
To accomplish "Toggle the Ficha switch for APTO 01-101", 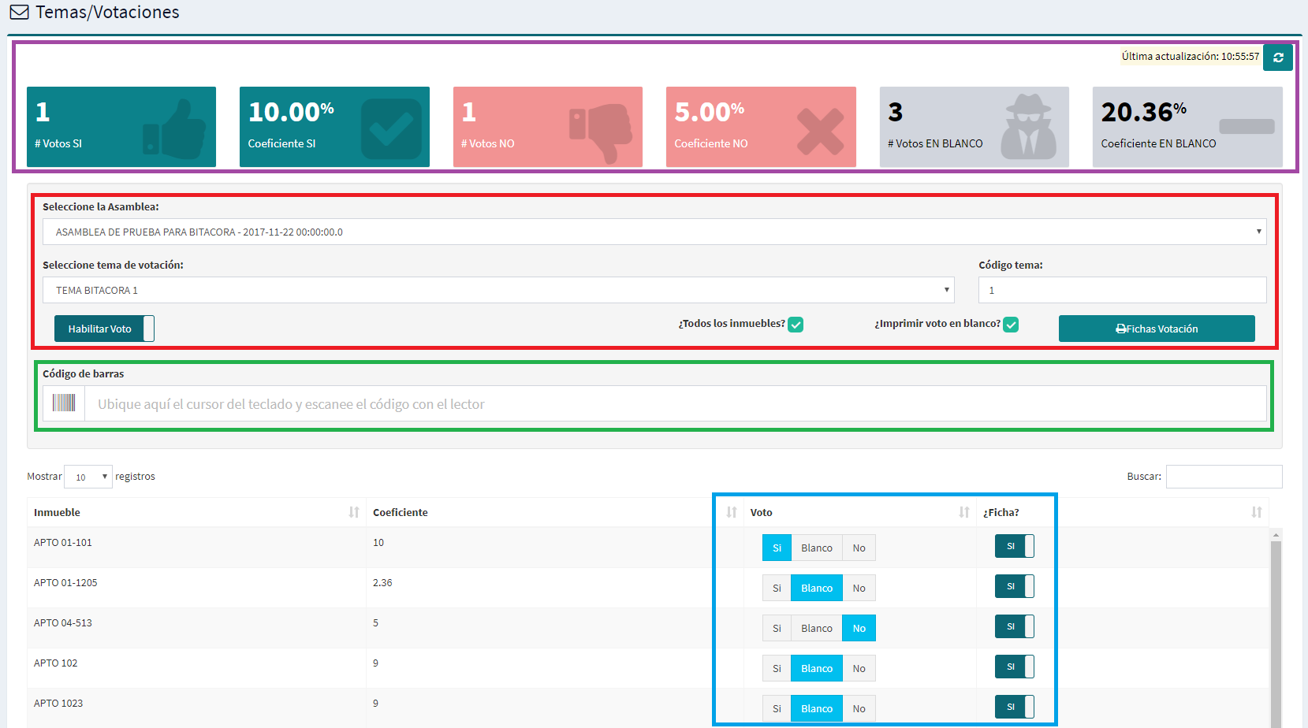I will tap(1015, 546).
